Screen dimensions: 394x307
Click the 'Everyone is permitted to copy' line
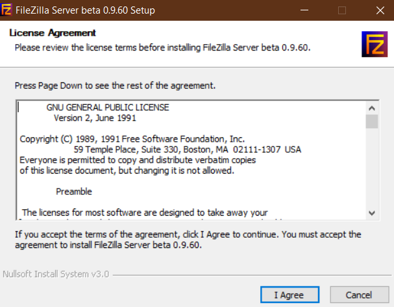(x=138, y=160)
